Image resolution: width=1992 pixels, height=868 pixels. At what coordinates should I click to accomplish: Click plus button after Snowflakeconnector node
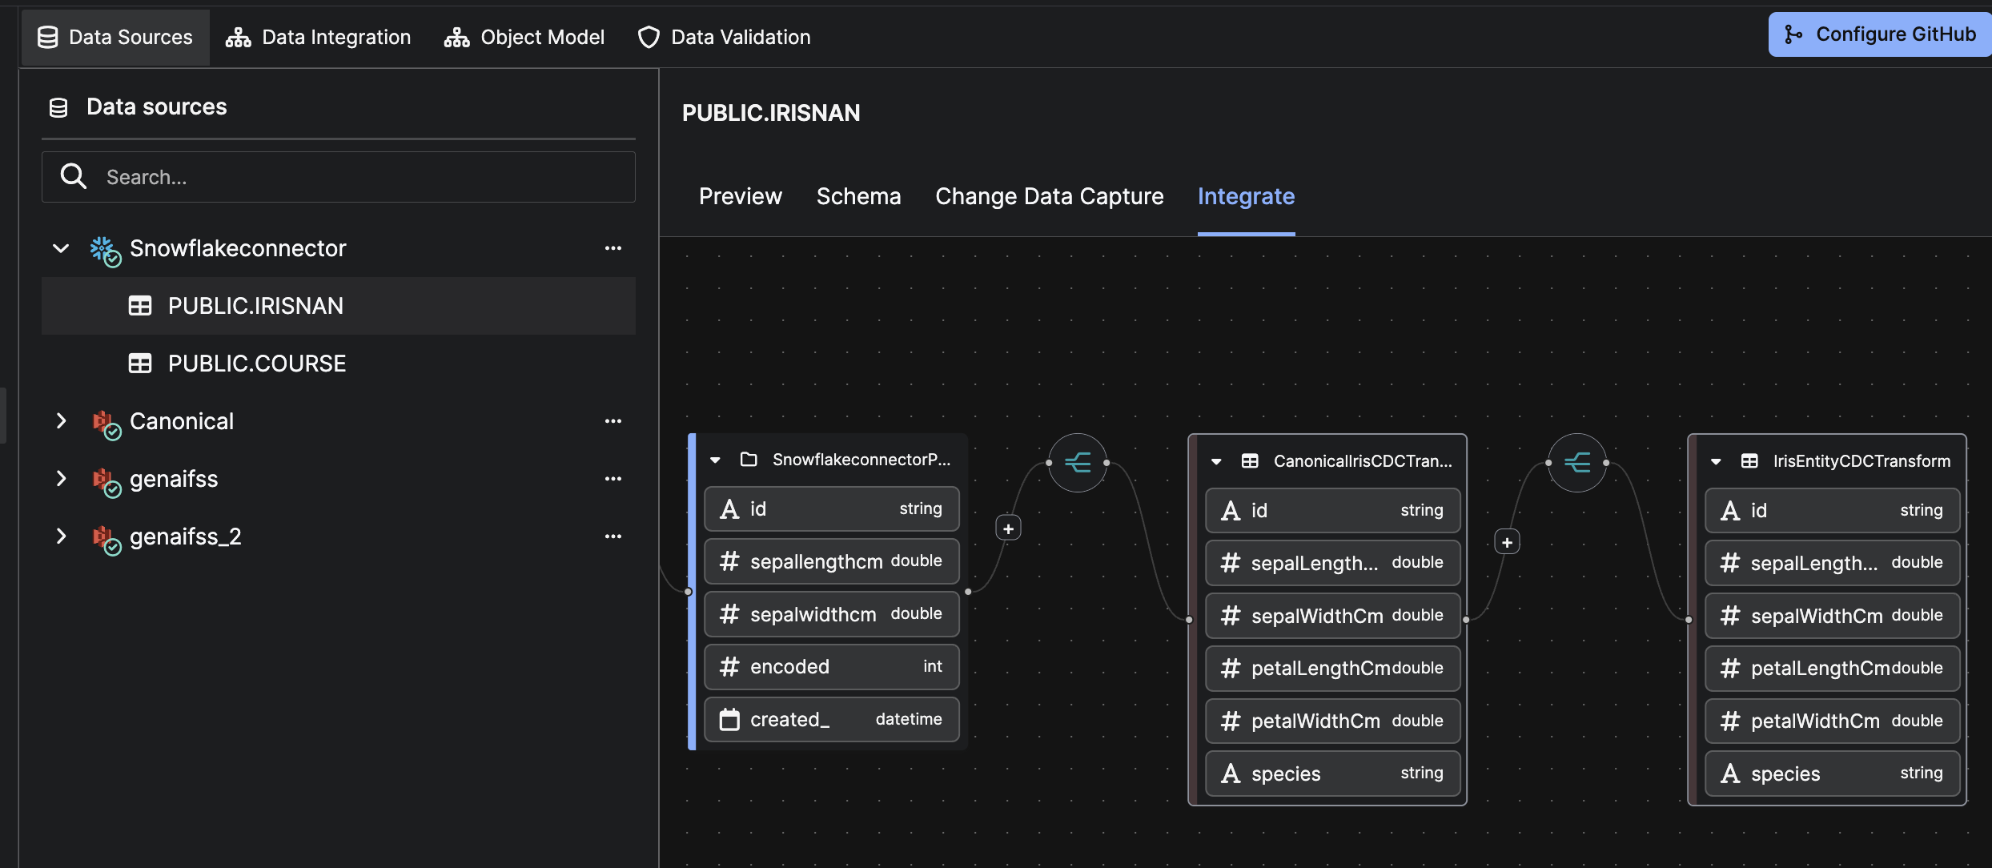[1008, 528]
